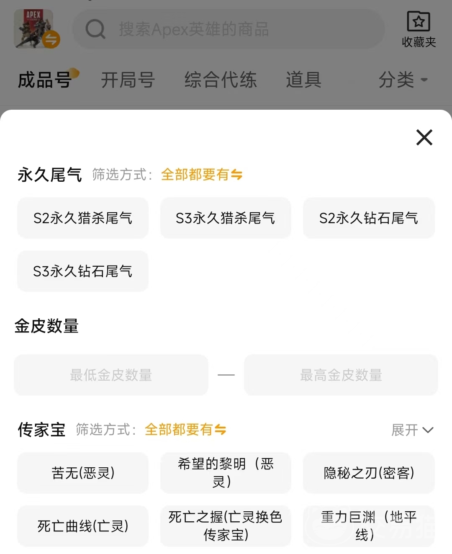Viewport: 452px width, 554px height.
Task: Open the 道具 tab
Action: point(303,80)
